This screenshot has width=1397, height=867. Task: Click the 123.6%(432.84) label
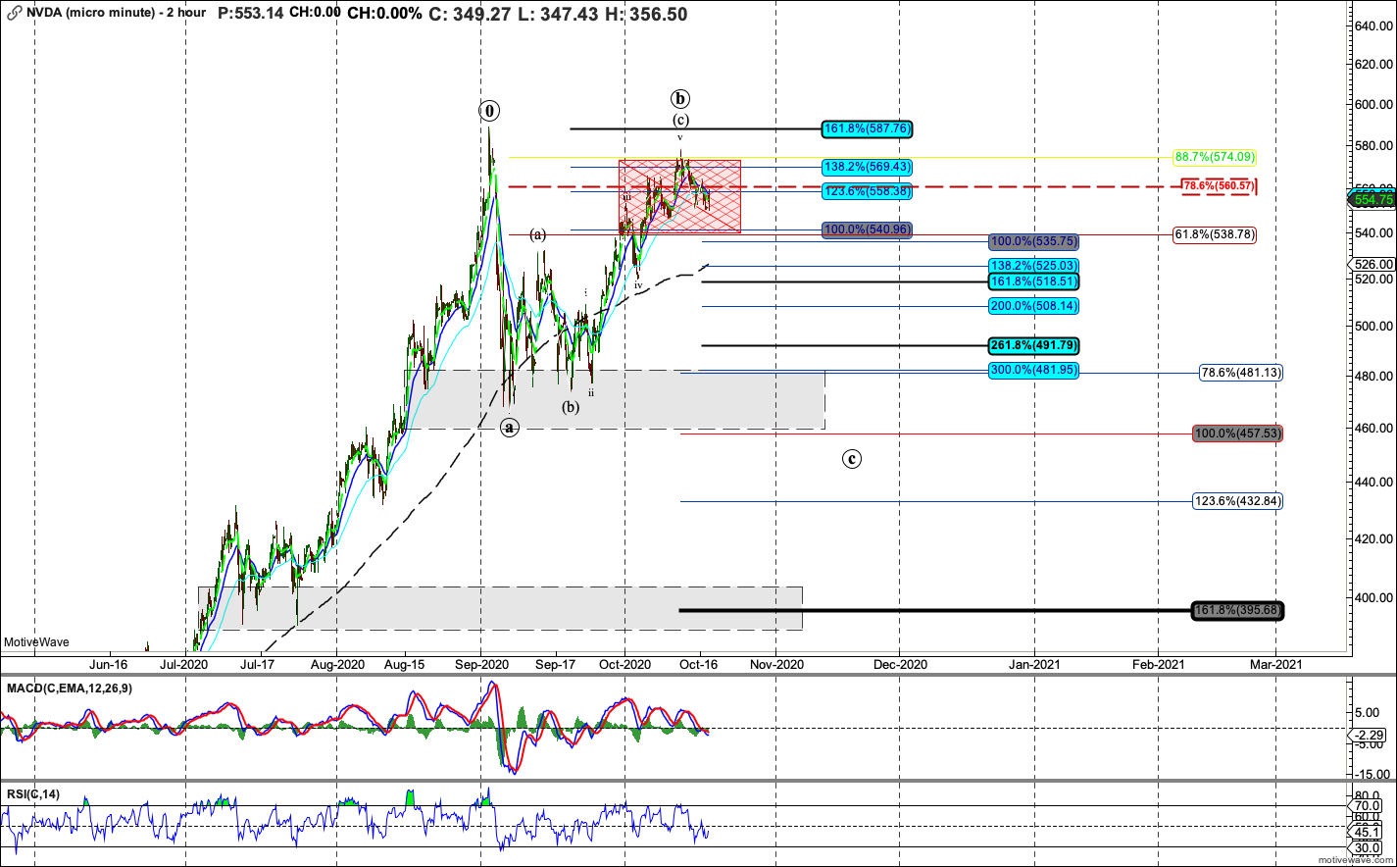(1237, 501)
